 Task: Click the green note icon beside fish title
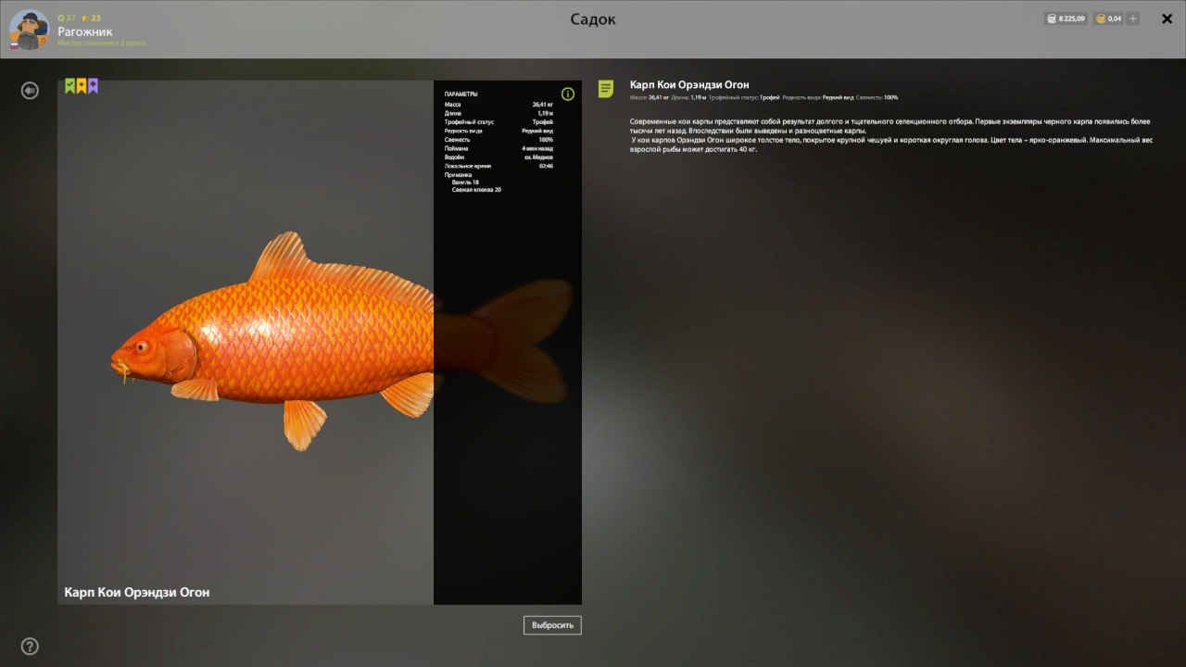click(606, 89)
